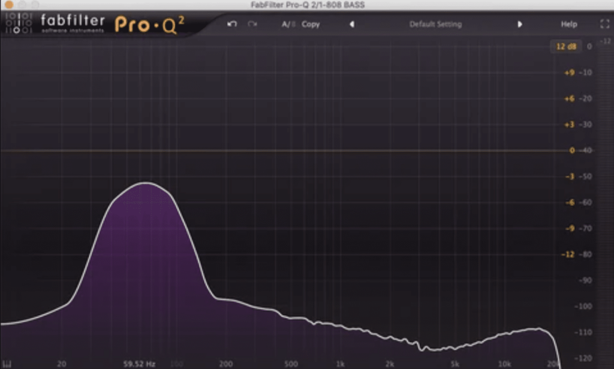Click the Undo arrow icon
614x369 pixels.
232,24
